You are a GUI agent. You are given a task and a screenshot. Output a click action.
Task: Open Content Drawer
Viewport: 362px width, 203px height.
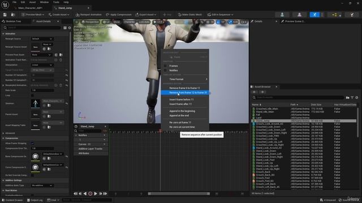coord(12,200)
